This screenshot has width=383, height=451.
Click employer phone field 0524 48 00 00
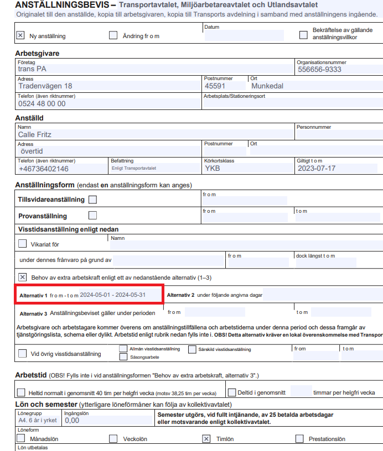(109, 103)
